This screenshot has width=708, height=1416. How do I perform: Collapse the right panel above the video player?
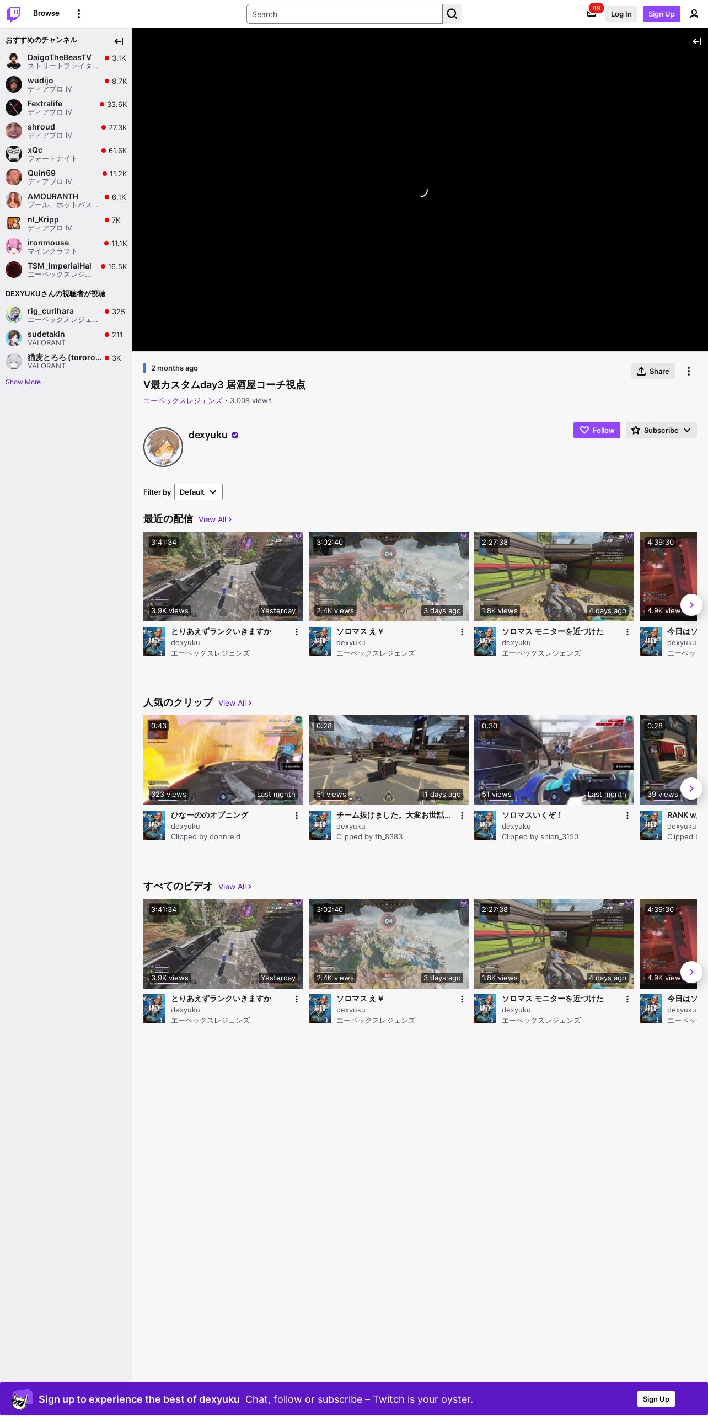tap(697, 41)
